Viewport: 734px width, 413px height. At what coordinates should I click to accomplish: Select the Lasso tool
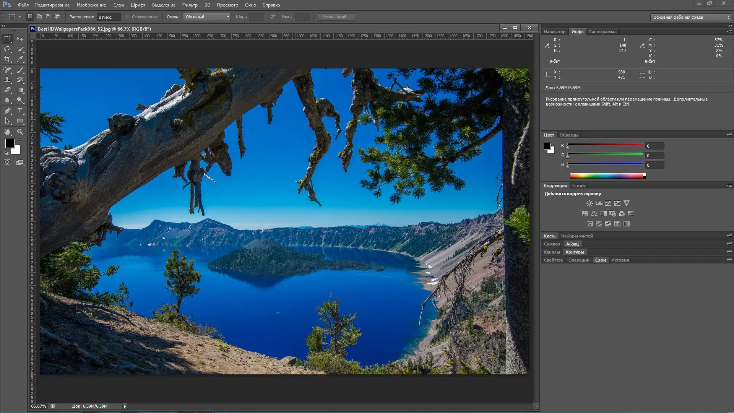(x=7, y=49)
